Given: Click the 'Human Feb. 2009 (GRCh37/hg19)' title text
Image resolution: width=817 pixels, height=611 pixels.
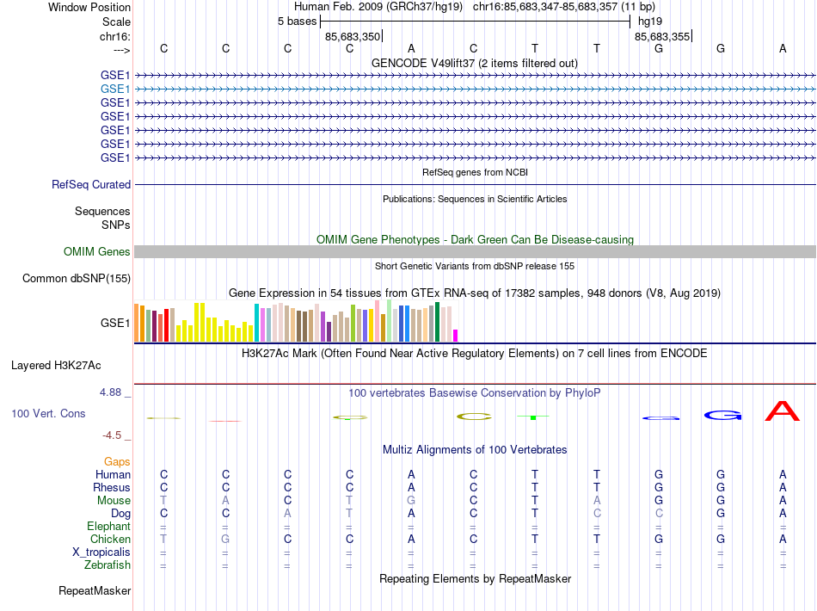Looking at the screenshot, I should tap(378, 7).
